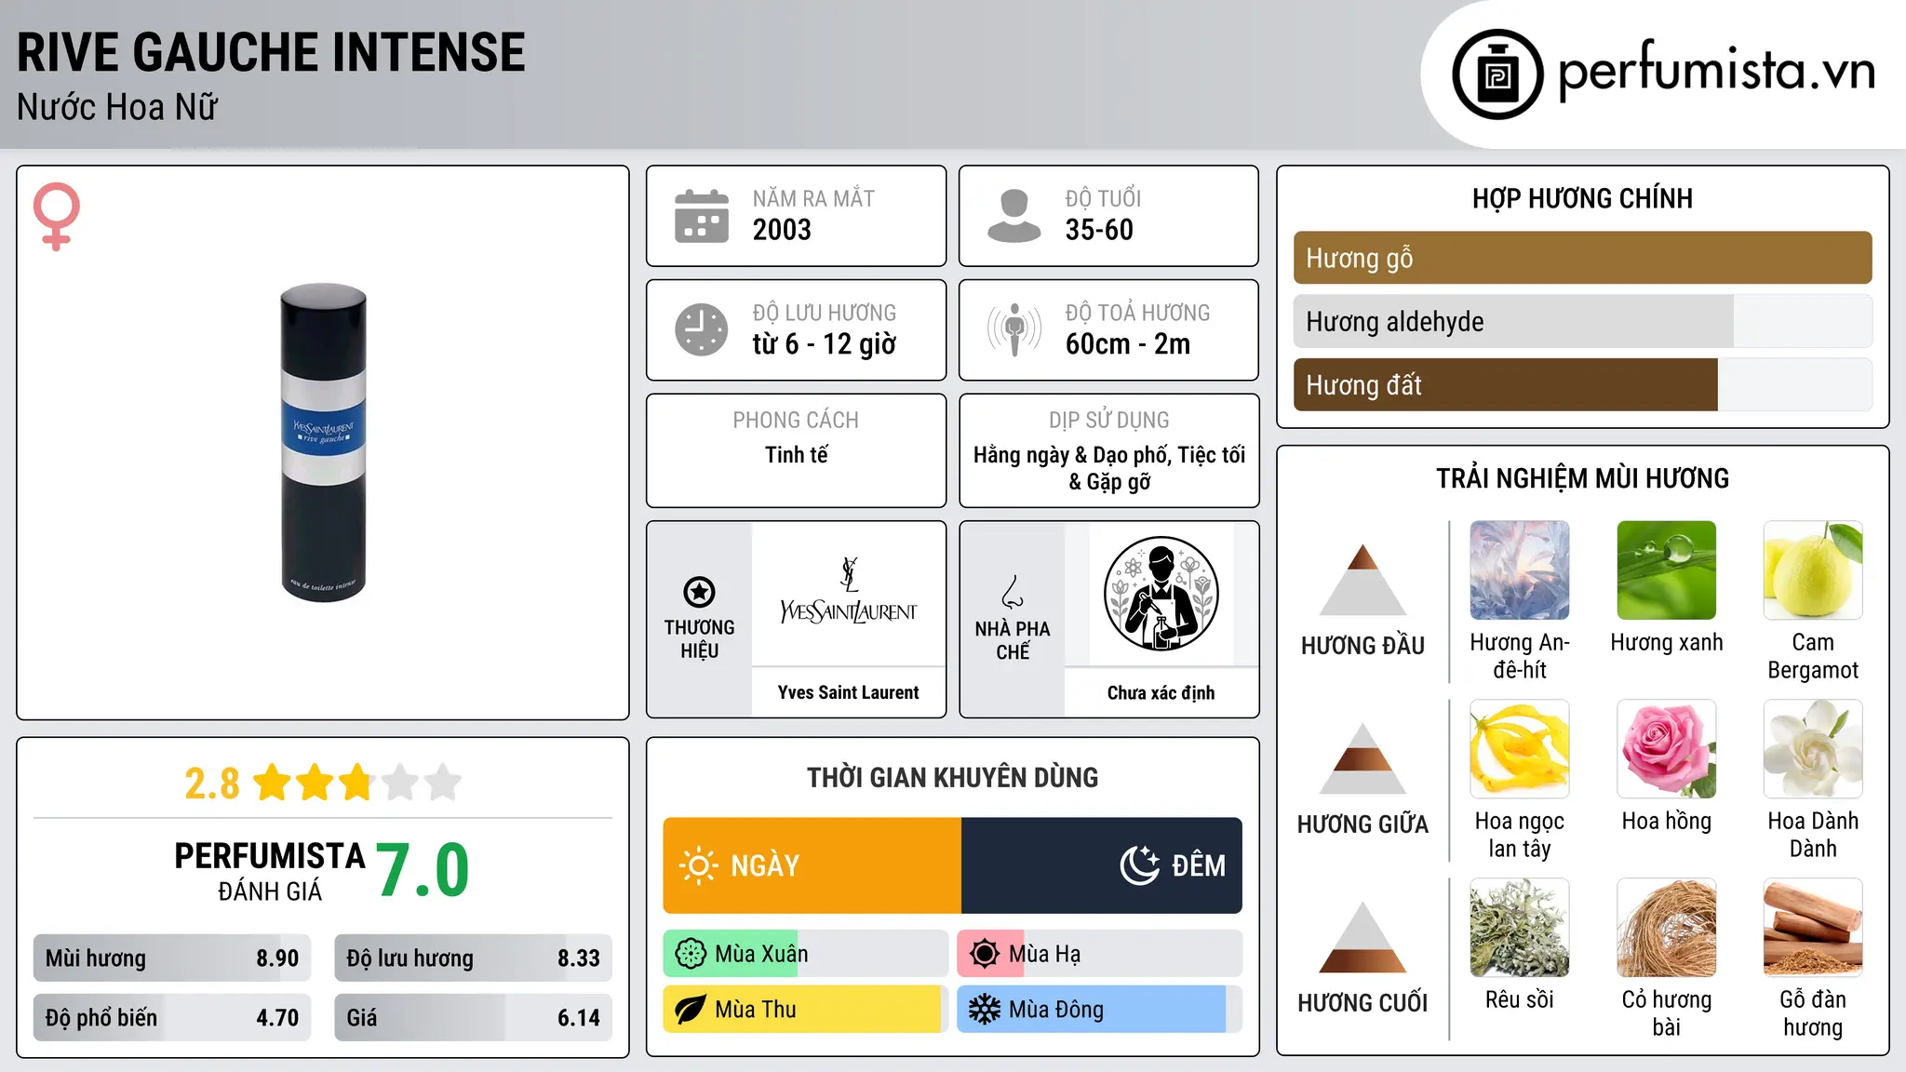Image resolution: width=1906 pixels, height=1072 pixels.
Task: Click the Yves Saint Laurent brand logo
Action: [x=848, y=592]
